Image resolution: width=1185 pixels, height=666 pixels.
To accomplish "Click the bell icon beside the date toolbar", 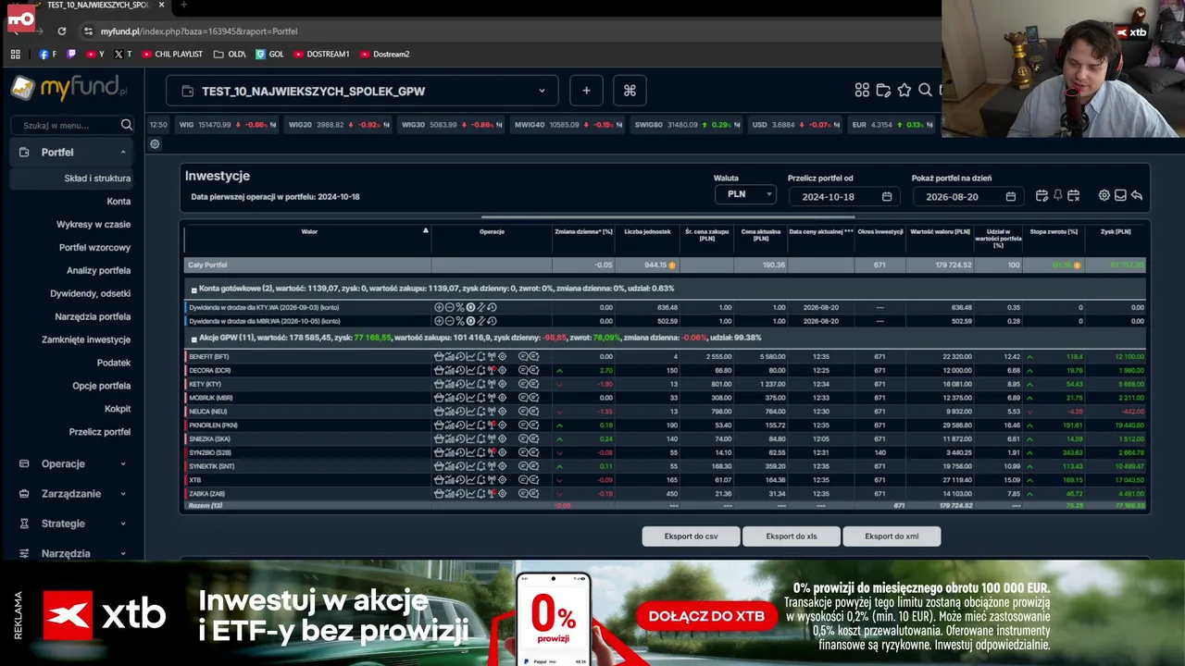I will coord(1057,196).
